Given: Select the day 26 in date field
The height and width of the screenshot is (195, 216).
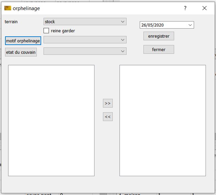Looking at the screenshot, I should click(144, 25).
